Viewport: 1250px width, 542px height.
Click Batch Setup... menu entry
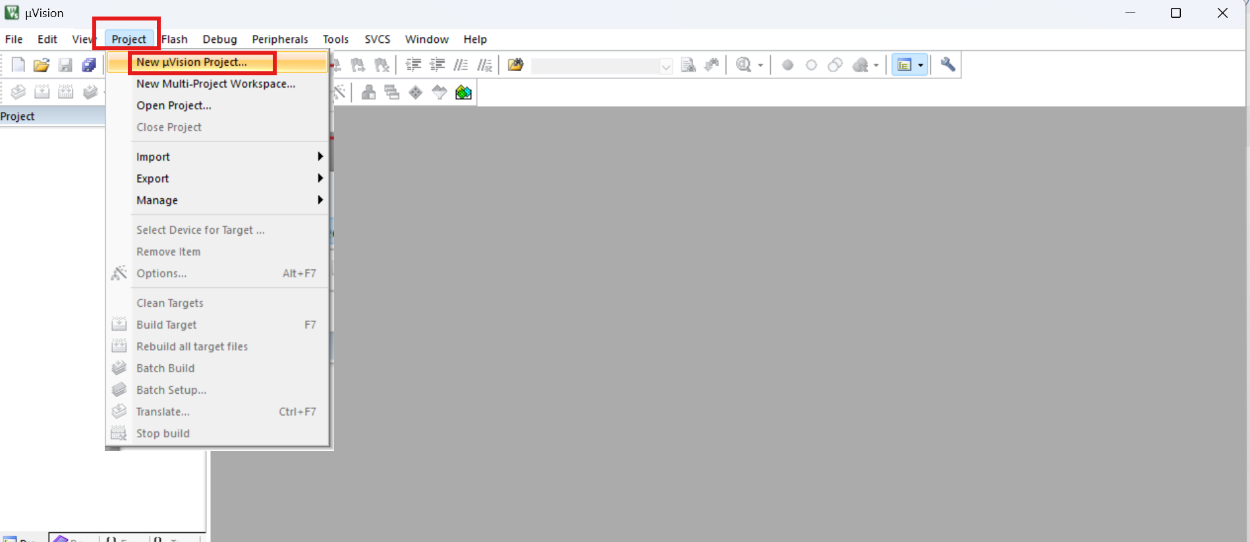[218, 390]
